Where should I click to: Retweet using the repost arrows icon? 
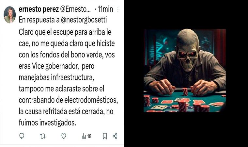tap(43, 136)
